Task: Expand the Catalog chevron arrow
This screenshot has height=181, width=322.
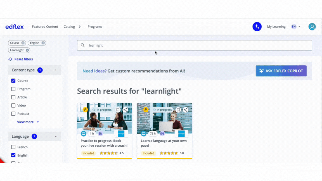Action: 80,27
